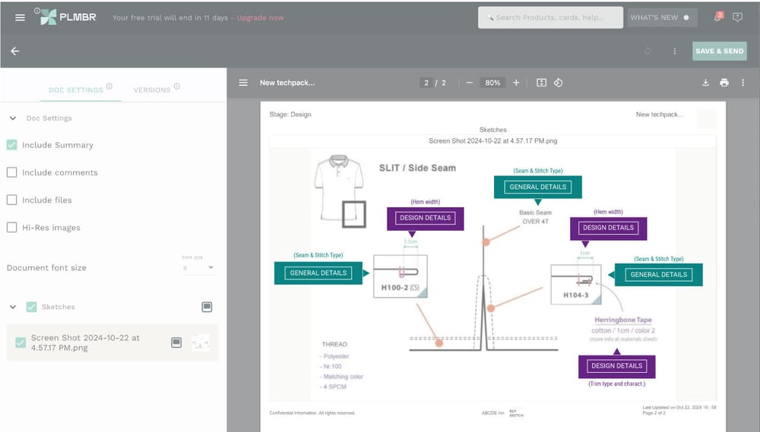Rotate the document view
Screen dimensions: 760x432
click(559, 83)
